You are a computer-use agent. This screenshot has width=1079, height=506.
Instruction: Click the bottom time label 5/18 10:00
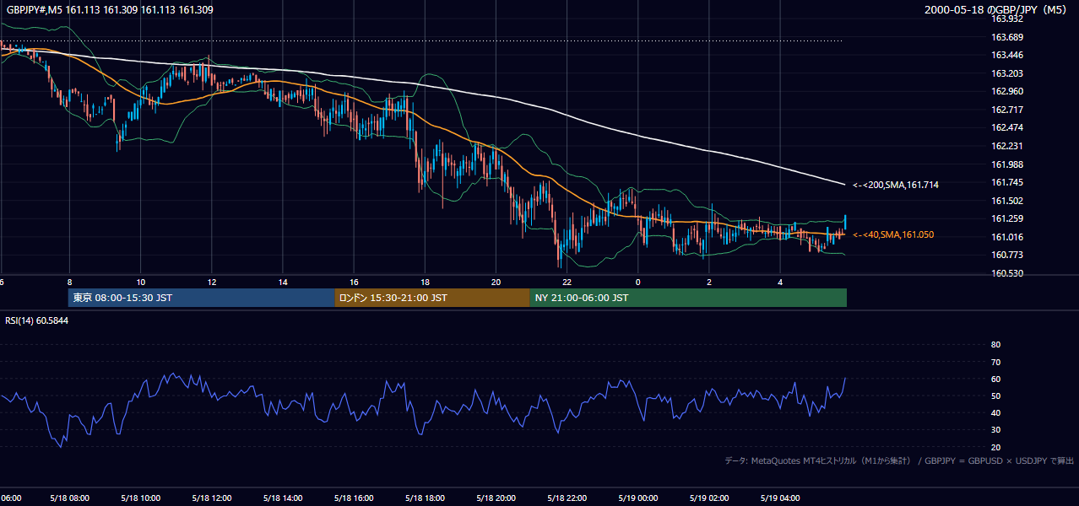point(139,498)
